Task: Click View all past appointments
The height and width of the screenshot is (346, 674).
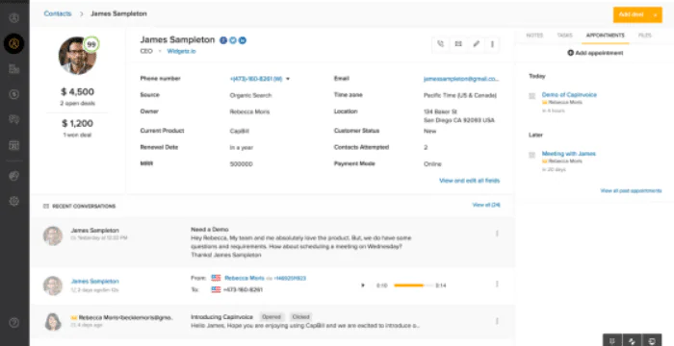Action: [x=631, y=190]
